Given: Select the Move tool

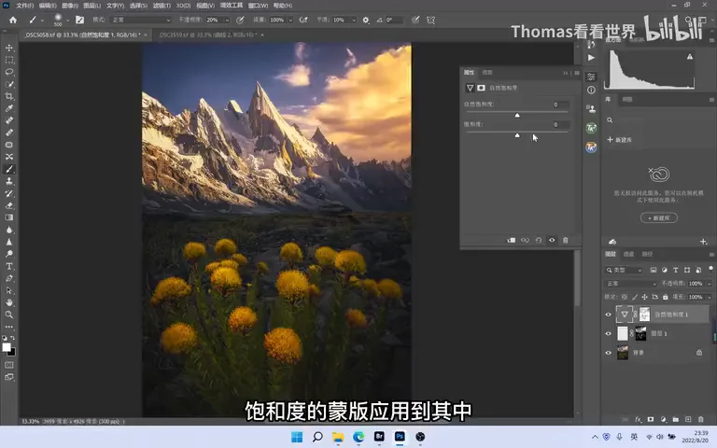Looking at the screenshot, I should click(9, 48).
